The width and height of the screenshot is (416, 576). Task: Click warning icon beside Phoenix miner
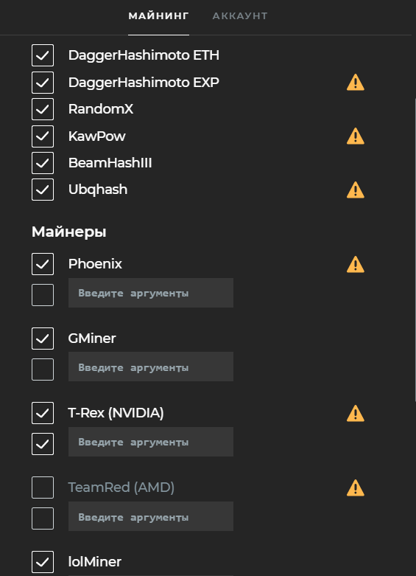point(355,265)
